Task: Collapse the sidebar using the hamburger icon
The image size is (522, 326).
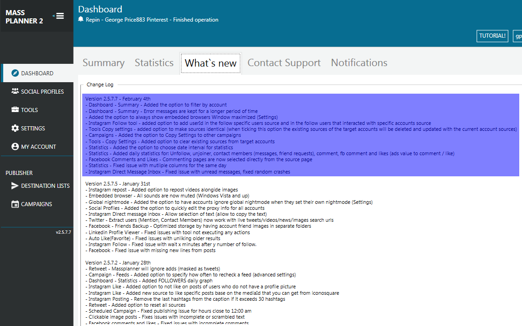Action: click(x=59, y=16)
